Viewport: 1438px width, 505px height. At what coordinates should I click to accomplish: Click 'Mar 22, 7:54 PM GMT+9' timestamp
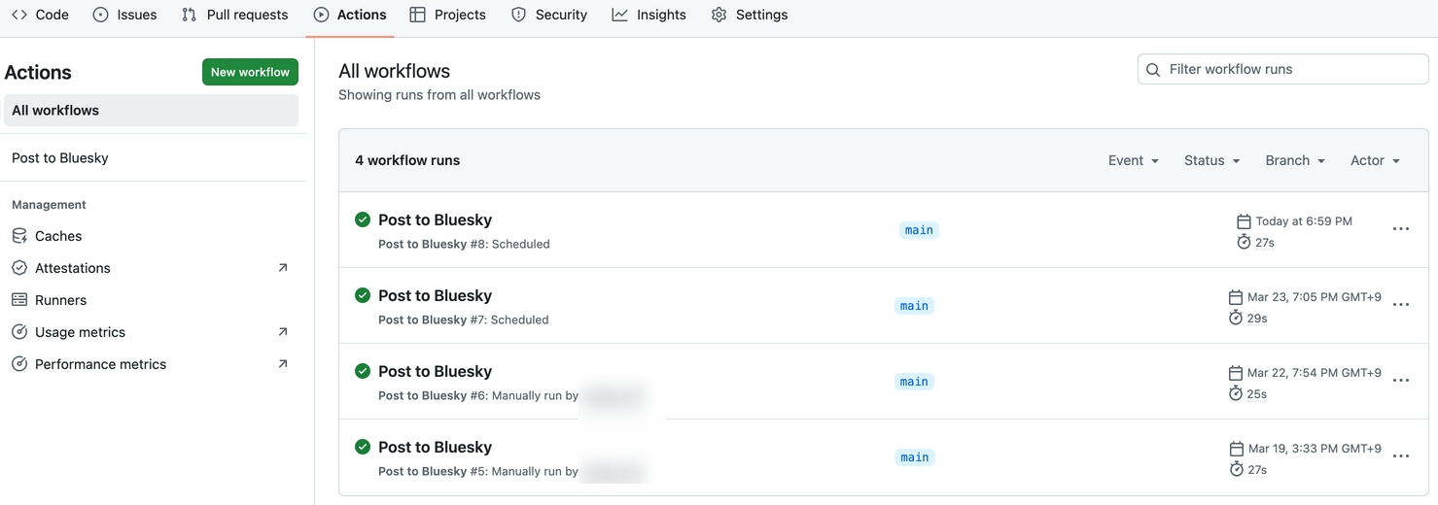tap(1315, 373)
